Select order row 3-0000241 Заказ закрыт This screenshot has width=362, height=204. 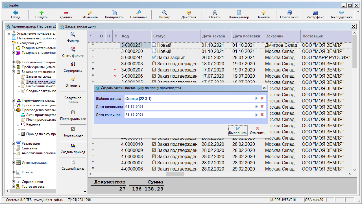tap(220, 57)
